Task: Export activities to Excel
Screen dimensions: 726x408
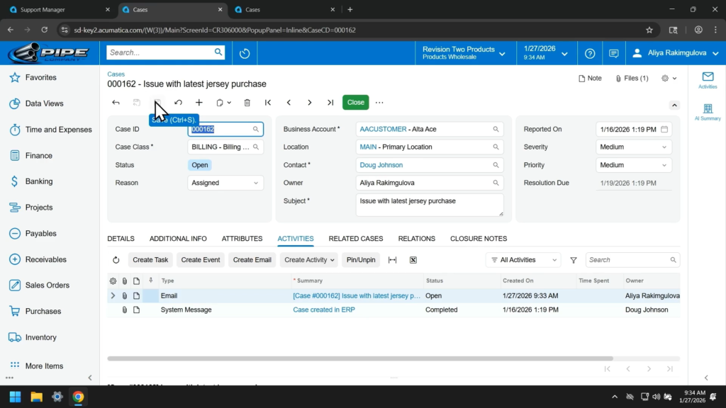Action: tap(413, 260)
